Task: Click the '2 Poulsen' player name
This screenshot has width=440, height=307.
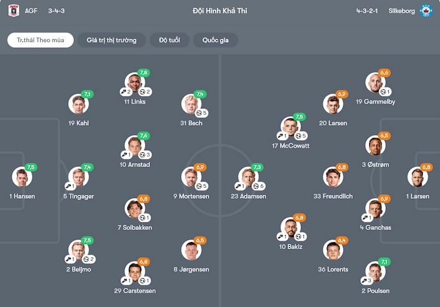Action: (x=376, y=290)
